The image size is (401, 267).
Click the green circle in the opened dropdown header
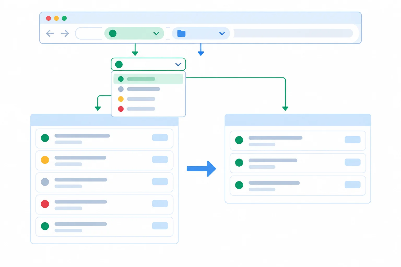click(119, 64)
